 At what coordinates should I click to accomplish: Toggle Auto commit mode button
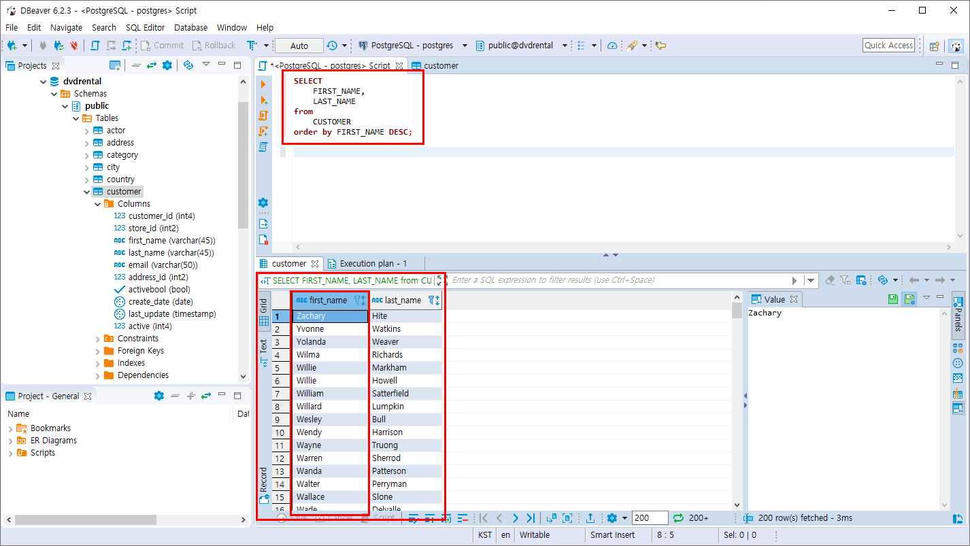299,46
